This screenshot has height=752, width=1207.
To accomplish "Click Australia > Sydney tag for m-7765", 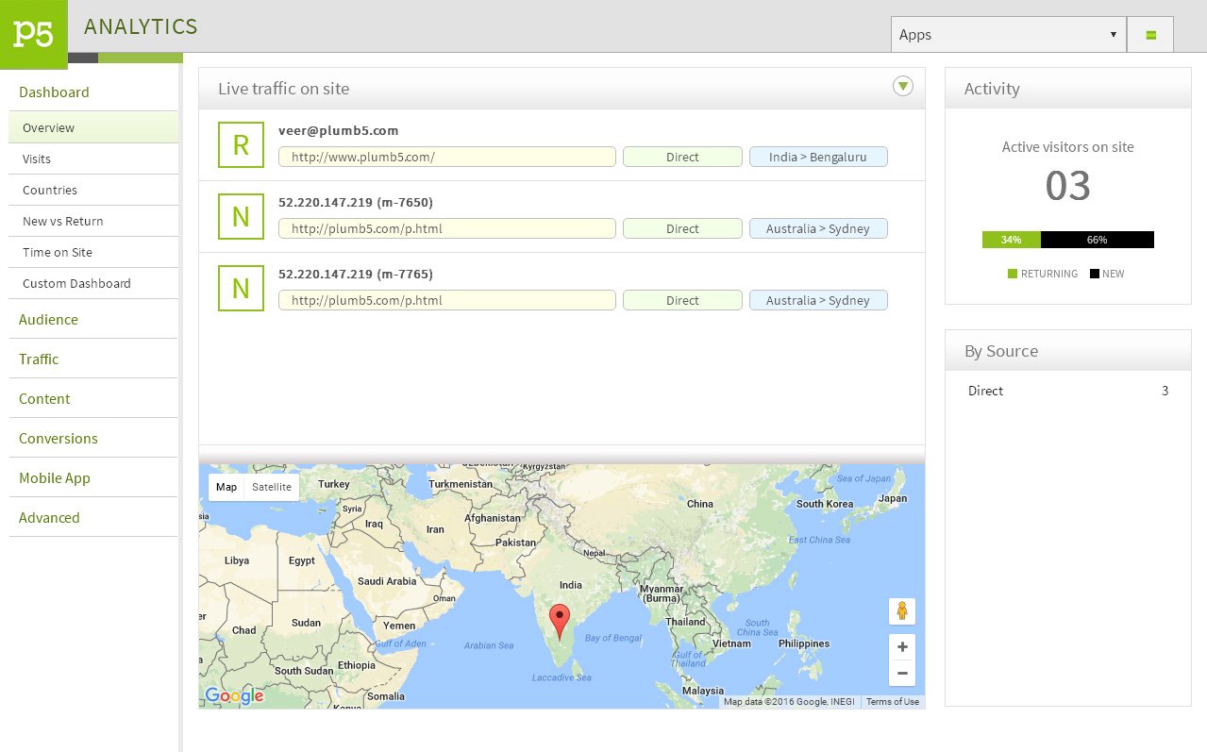I will pyautogui.click(x=818, y=301).
